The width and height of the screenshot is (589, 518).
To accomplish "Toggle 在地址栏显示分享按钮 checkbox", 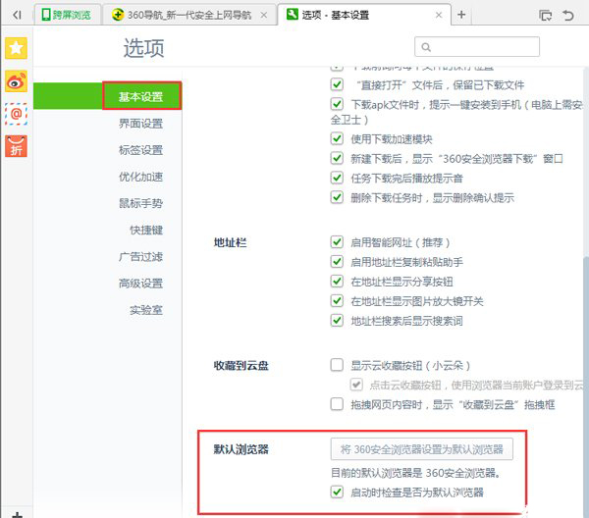I will (337, 282).
